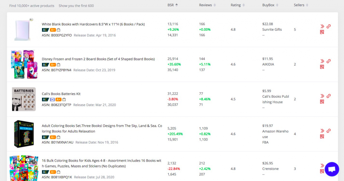Click the Adult Coloring Books box thumbnail

24,134
